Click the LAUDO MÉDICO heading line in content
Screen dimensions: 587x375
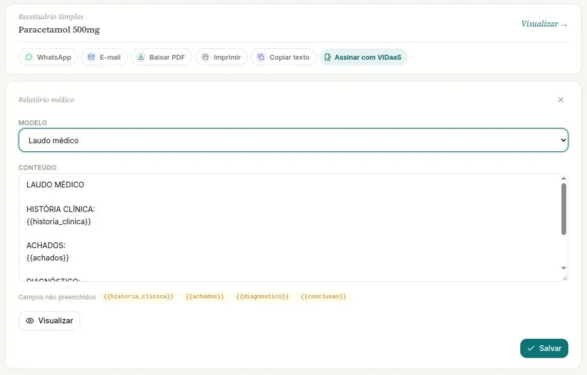[x=55, y=184]
